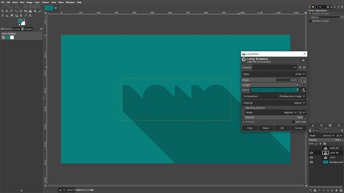Open blending Mode Replace dropdown
Image resolution: width=344 pixels, height=193 pixels.
pyautogui.click(x=271, y=113)
